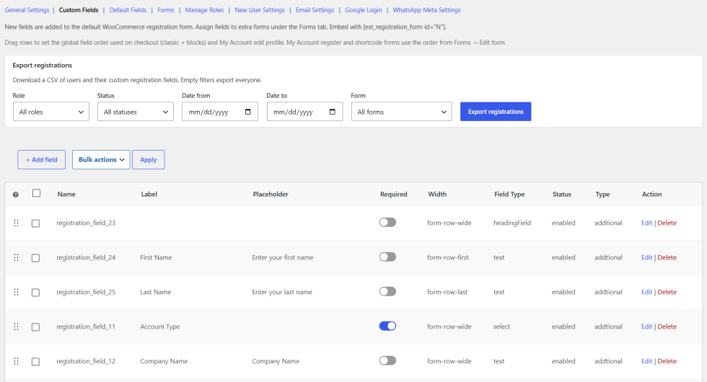Image resolution: width=707 pixels, height=382 pixels.
Task: Open Email Settings tab
Action: pyautogui.click(x=315, y=10)
